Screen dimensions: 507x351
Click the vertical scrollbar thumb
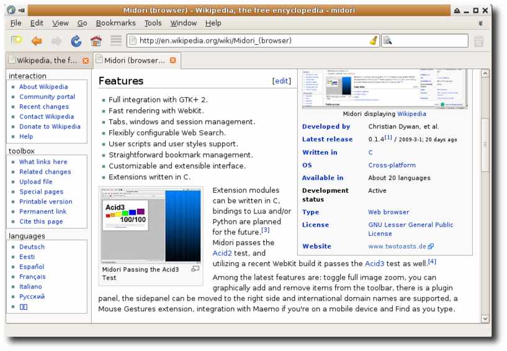pos(485,144)
